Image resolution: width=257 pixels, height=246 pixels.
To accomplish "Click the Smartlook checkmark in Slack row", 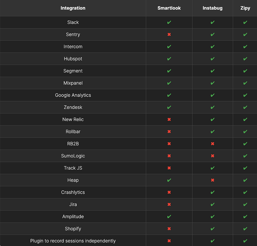I will click(x=169, y=22).
